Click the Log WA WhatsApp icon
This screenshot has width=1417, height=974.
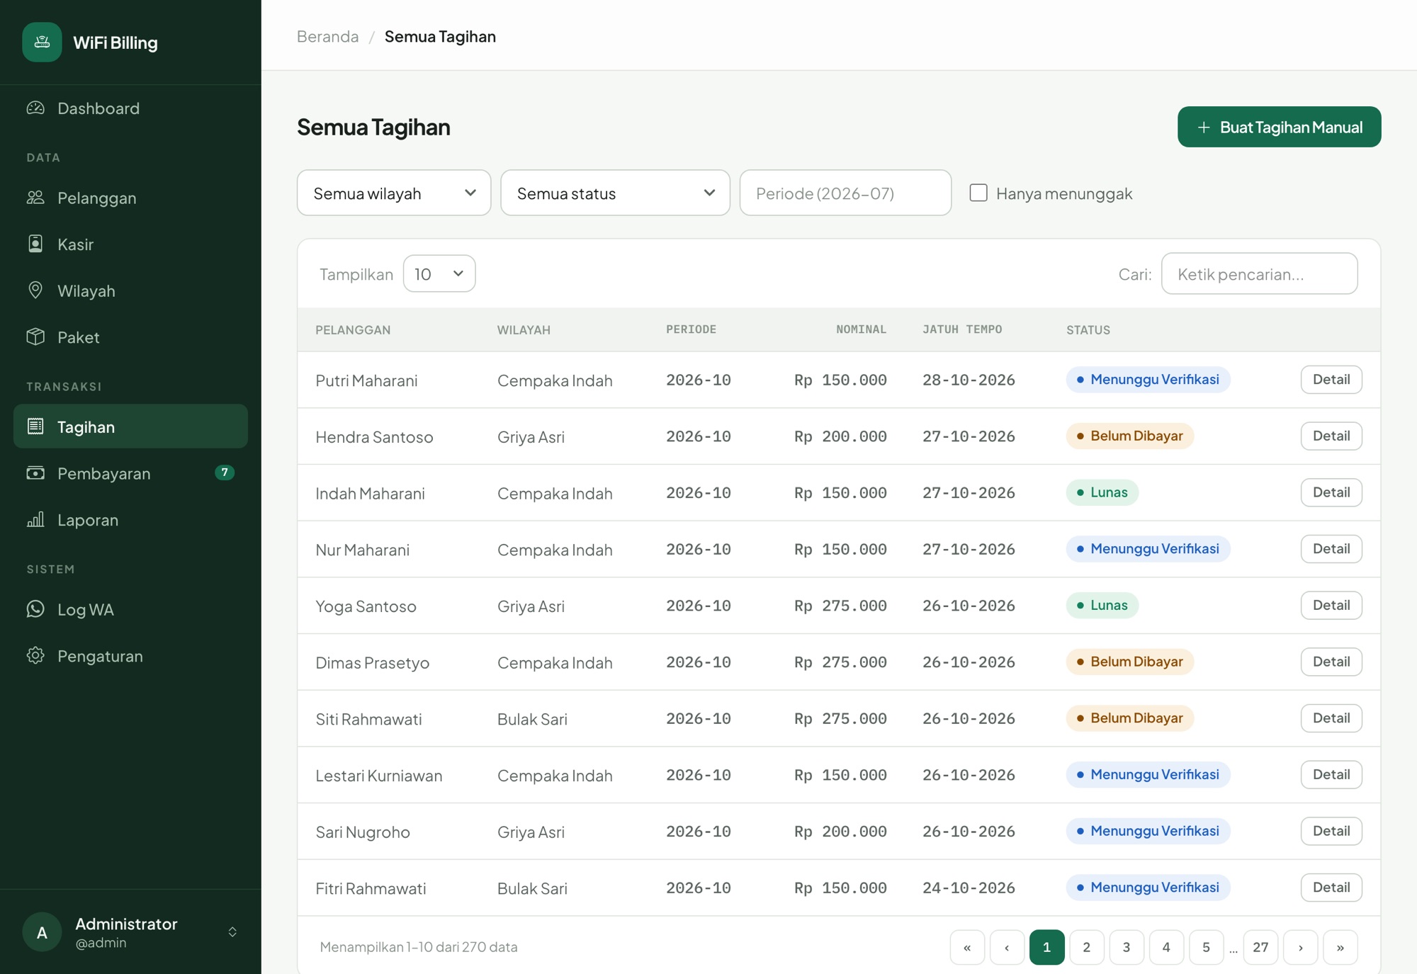click(x=35, y=609)
